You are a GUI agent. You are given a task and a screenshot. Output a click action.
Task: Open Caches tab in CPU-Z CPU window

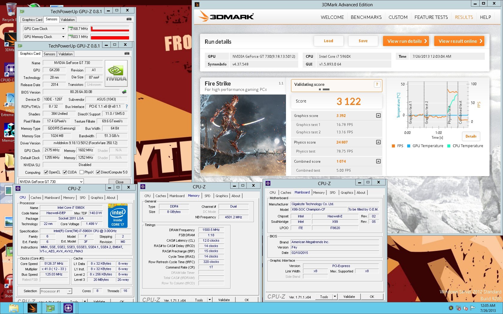[36, 198]
